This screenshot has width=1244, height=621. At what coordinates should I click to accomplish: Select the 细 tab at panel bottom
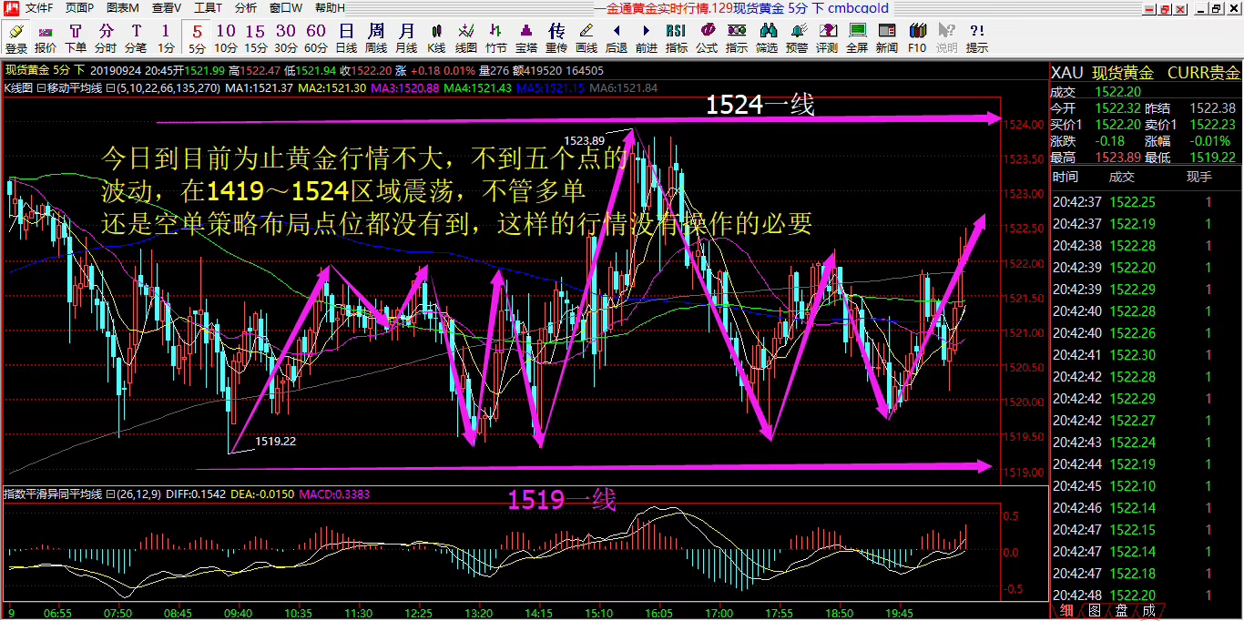tap(1066, 610)
